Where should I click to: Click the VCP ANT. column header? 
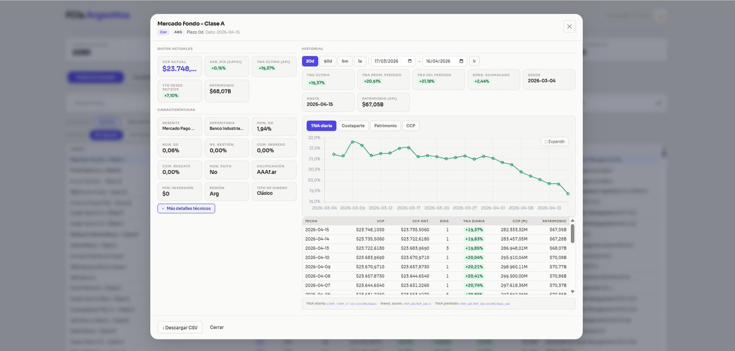point(420,221)
